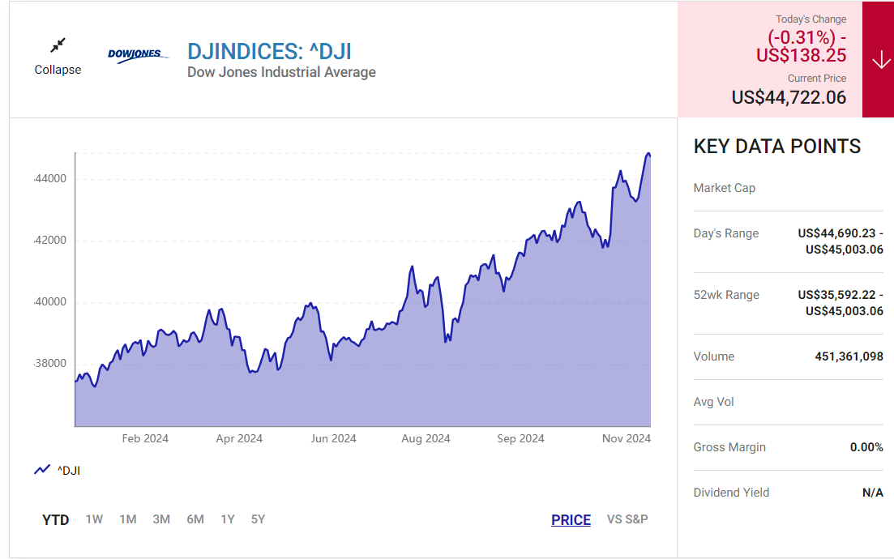This screenshot has height=559, width=894.
Task: Click the Collapse arrows icon
Action: [58, 45]
